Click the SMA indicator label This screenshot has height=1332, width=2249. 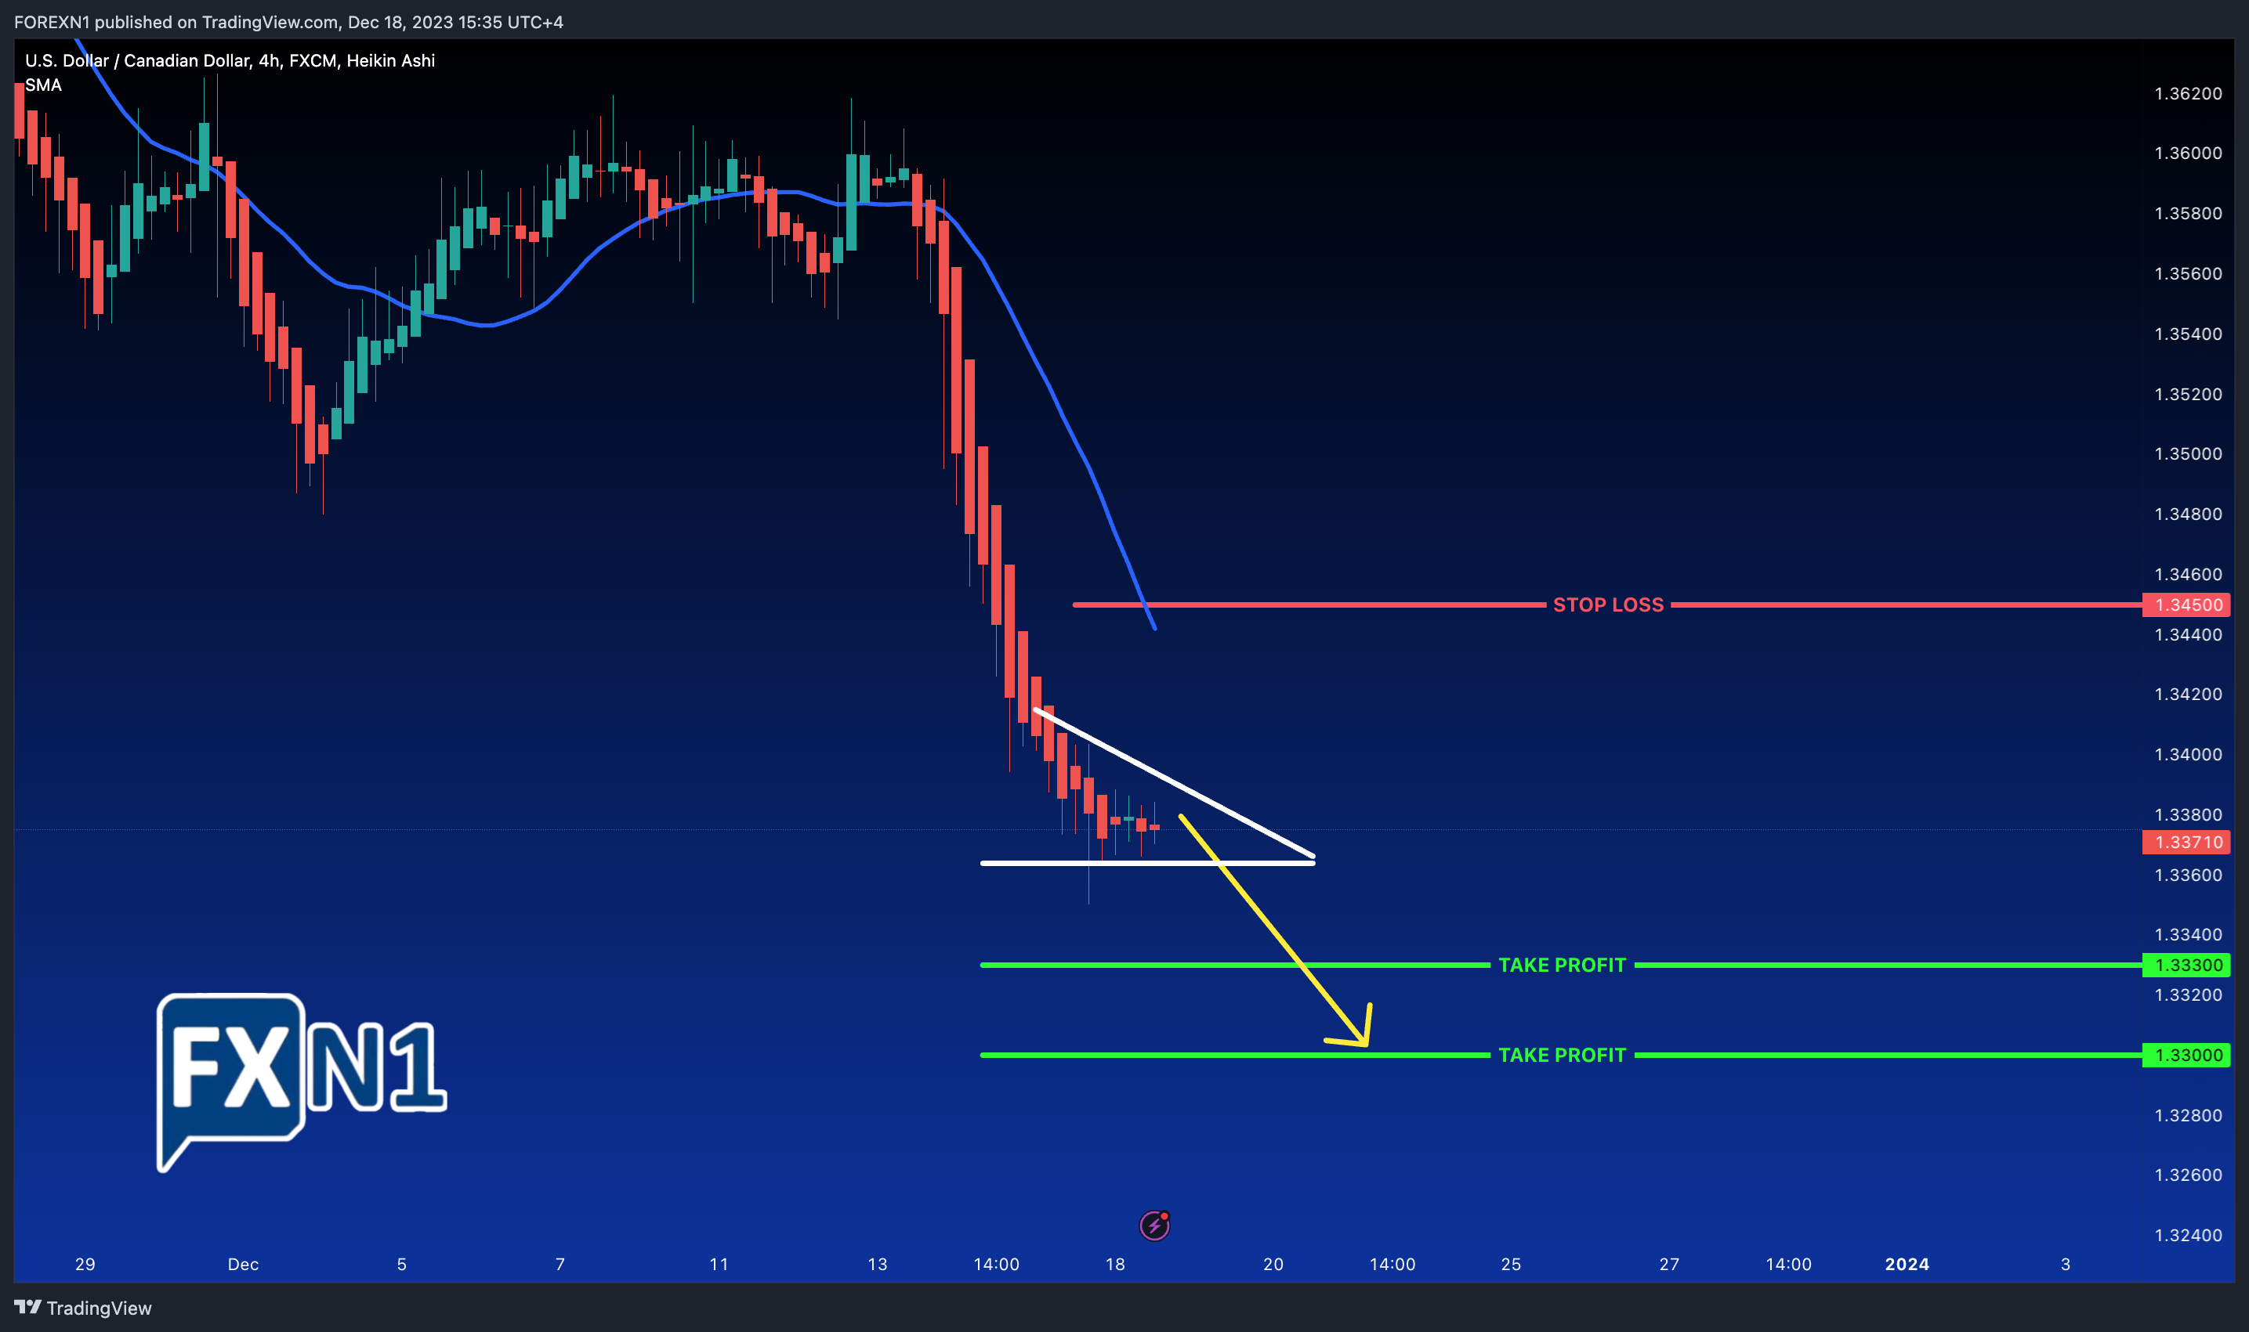43,85
